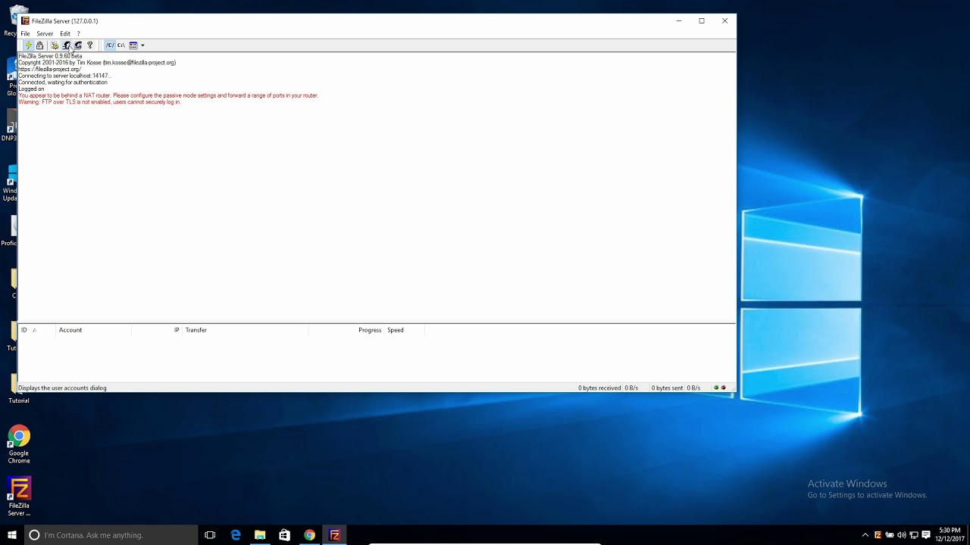Click the Progress column header
This screenshot has width=970, height=545.
pyautogui.click(x=346, y=330)
